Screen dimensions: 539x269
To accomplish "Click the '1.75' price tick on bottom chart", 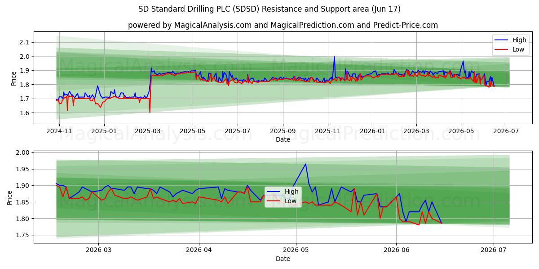I will coord(23,235).
